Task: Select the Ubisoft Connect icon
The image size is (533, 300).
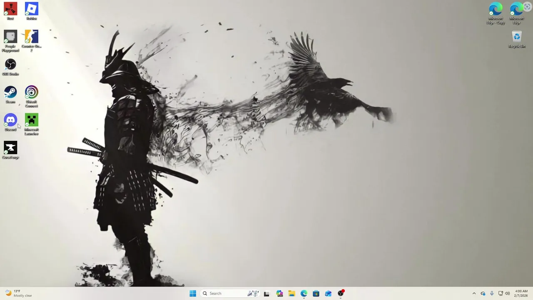Action: pyautogui.click(x=31, y=97)
